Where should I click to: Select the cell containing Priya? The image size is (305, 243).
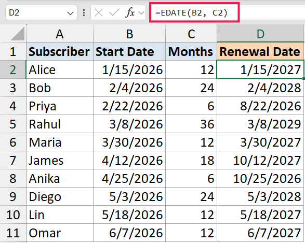60,106
